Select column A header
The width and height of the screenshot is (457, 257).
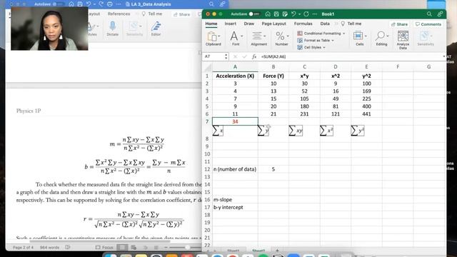tap(235, 67)
